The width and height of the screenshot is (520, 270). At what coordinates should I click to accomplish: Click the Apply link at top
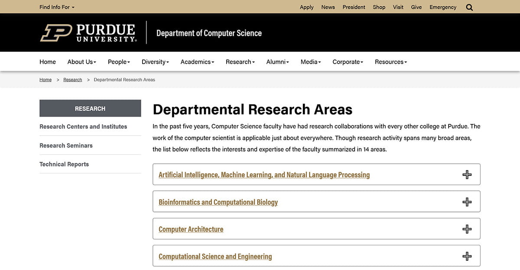pos(307,7)
